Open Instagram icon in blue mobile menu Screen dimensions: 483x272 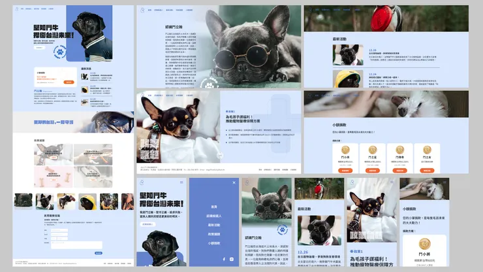coord(232,260)
